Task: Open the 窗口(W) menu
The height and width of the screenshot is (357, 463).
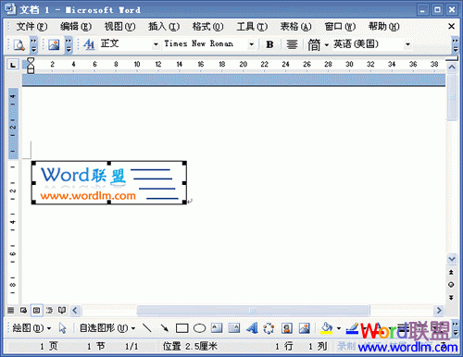Action: 340,27
